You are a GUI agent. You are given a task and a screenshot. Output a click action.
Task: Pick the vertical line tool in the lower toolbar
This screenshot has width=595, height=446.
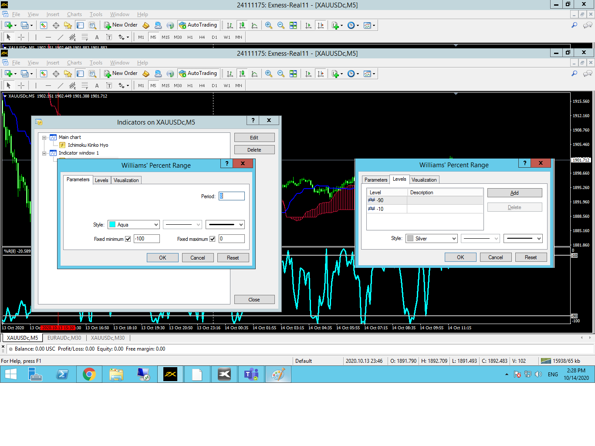coord(36,85)
